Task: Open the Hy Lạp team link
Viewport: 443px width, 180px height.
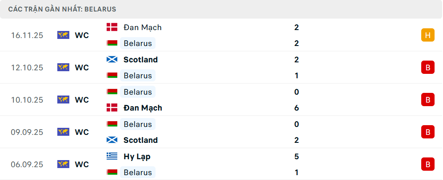Action: pyautogui.click(x=137, y=156)
